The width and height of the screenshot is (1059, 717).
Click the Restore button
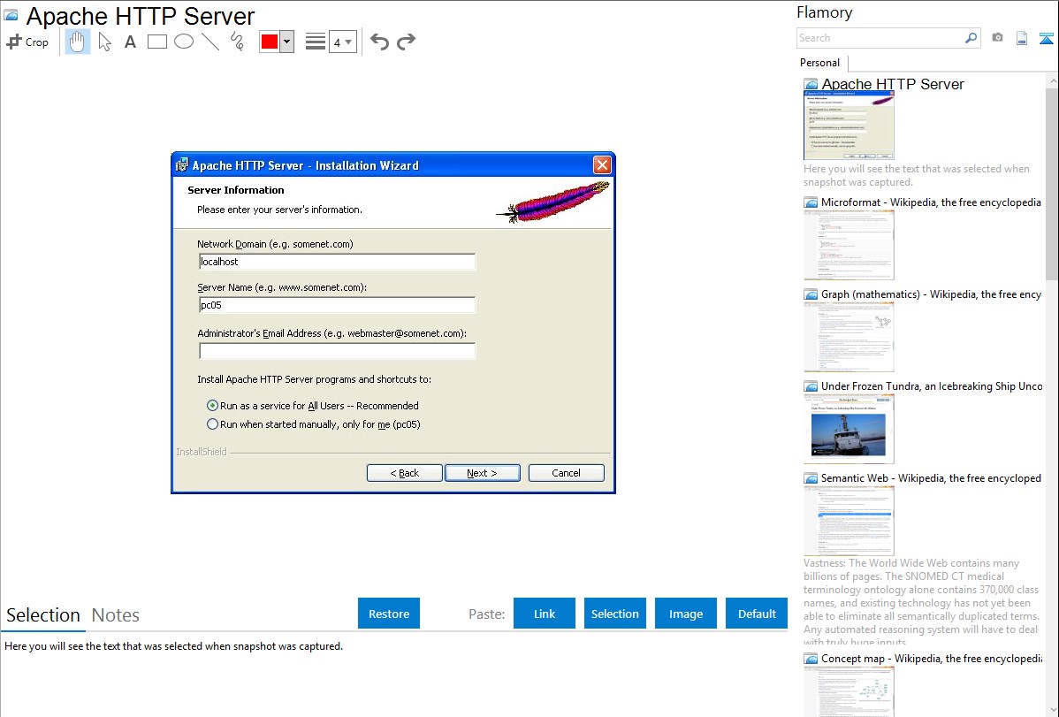(389, 614)
